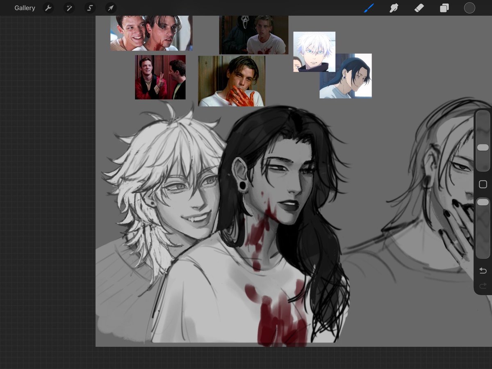
Task: Redo the undone action
Action: point(483,286)
